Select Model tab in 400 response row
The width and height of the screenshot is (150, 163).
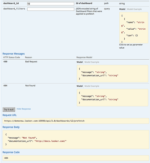pyautogui.click(x=80, y=62)
